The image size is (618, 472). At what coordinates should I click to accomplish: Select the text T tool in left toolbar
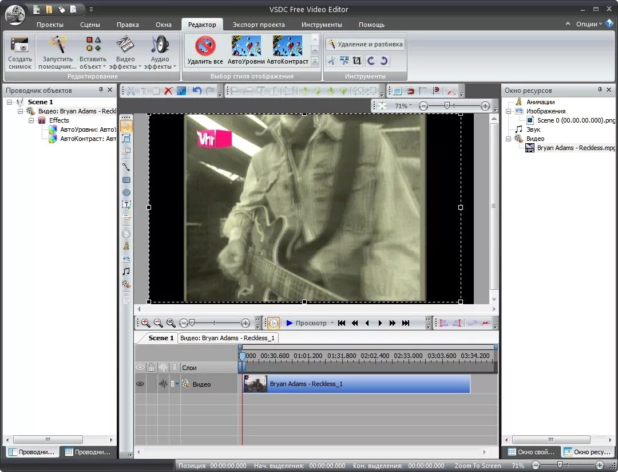coord(126,204)
